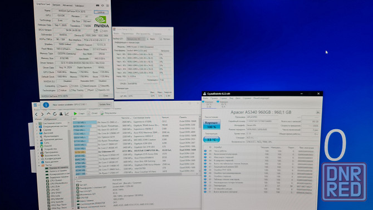373x210 pixels.
Task: Toggle the Vulkan checkbox in GPU-Z
Action: pyautogui.click(x=58, y=90)
